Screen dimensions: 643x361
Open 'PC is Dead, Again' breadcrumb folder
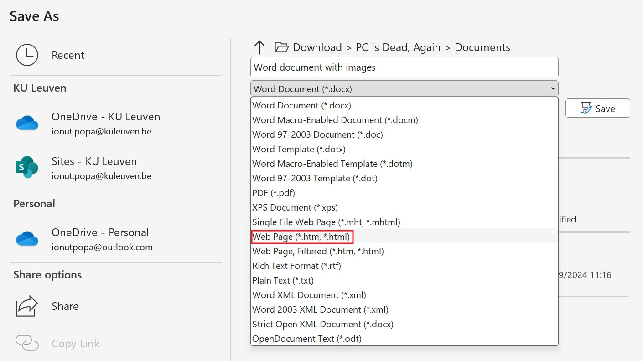(x=398, y=47)
